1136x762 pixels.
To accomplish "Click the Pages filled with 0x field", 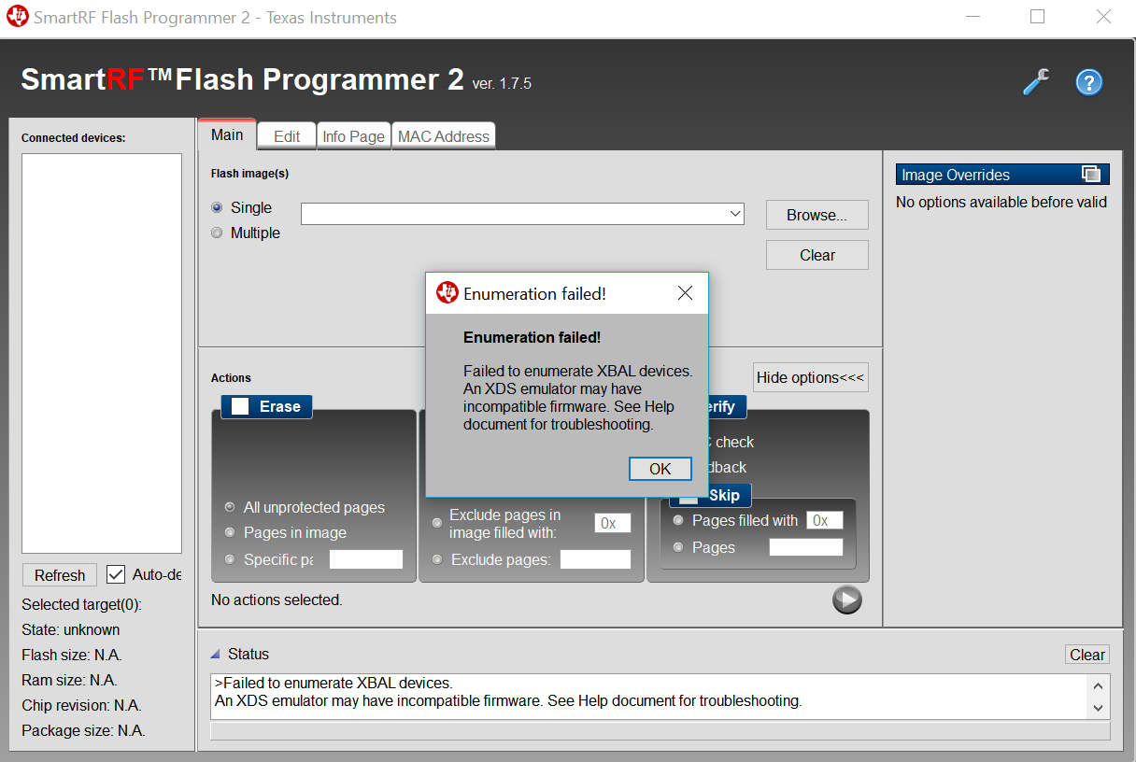I will click(x=826, y=520).
